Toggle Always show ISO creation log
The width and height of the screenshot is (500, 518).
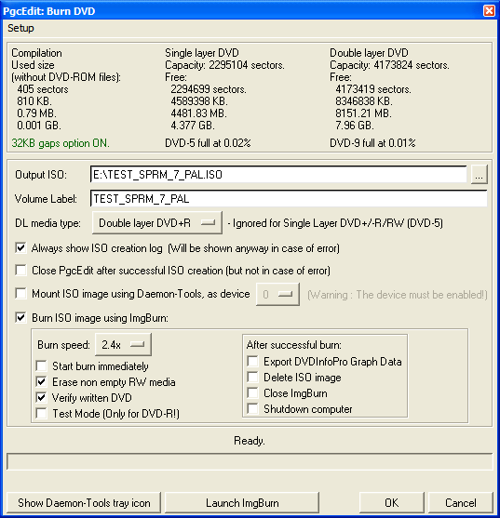[20, 247]
